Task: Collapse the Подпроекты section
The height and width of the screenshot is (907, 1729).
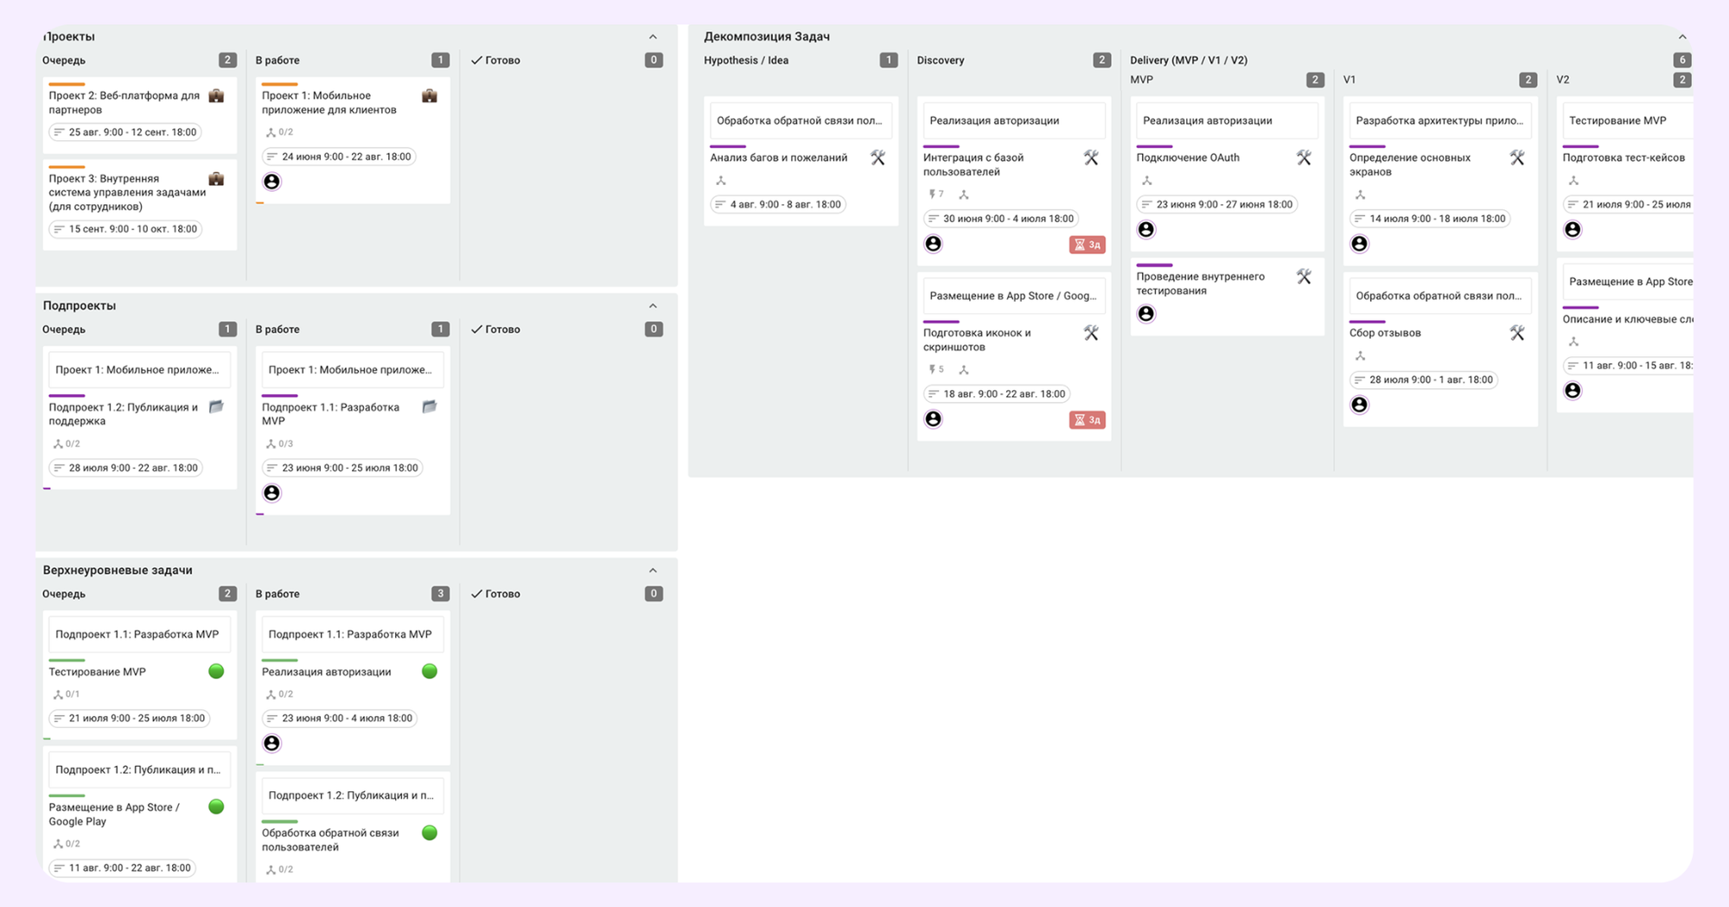Action: (653, 306)
